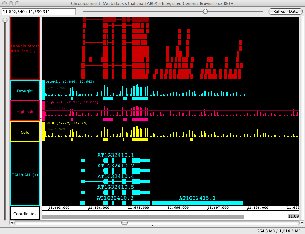Click the scroll right arrow
305x234 pixels.
[x=302, y=222]
